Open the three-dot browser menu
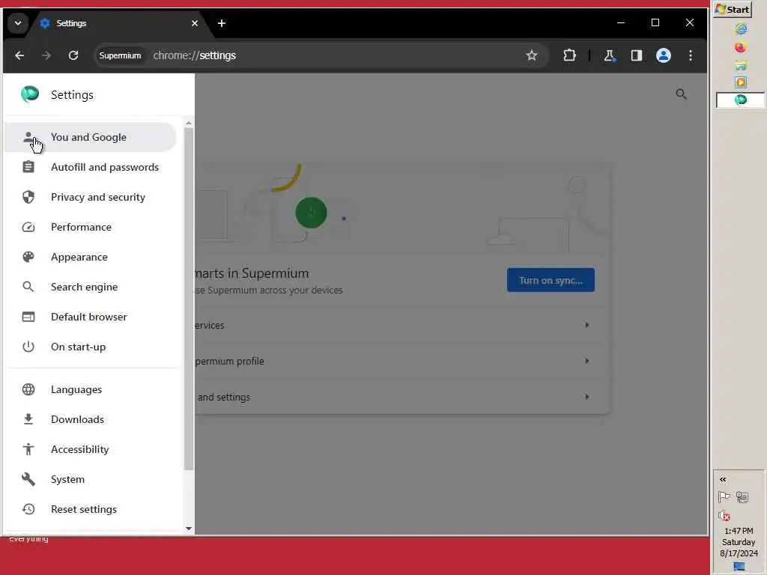This screenshot has width=767, height=575. point(690,55)
